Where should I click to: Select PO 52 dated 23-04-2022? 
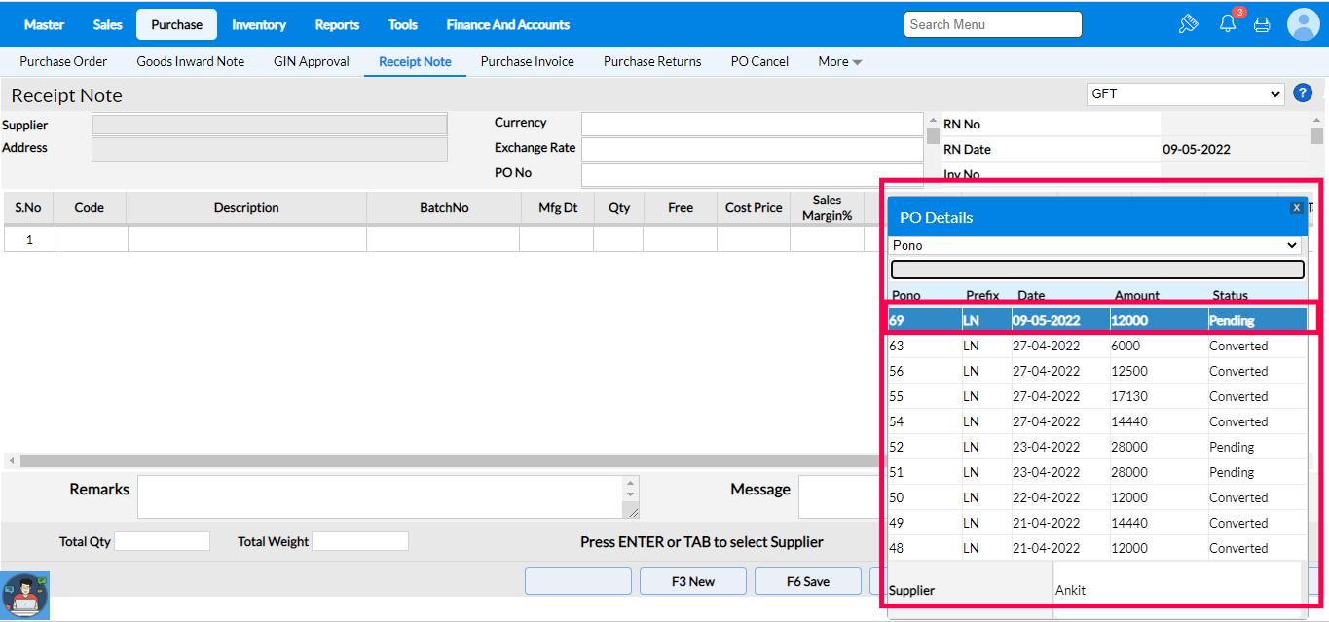1096,447
